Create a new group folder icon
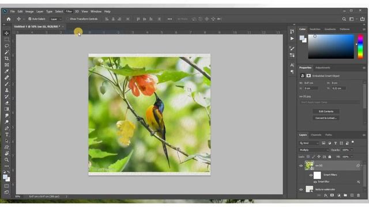 [x=345, y=195]
